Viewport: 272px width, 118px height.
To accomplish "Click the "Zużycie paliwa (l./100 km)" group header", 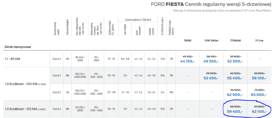I will click(138, 20).
